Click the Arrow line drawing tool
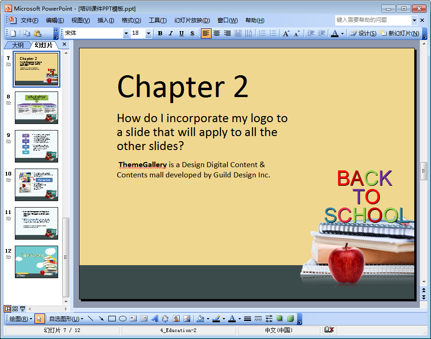 [101, 319]
